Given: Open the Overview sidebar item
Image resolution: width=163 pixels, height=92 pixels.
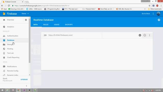Looking at the screenshot, I should tap(10, 20).
